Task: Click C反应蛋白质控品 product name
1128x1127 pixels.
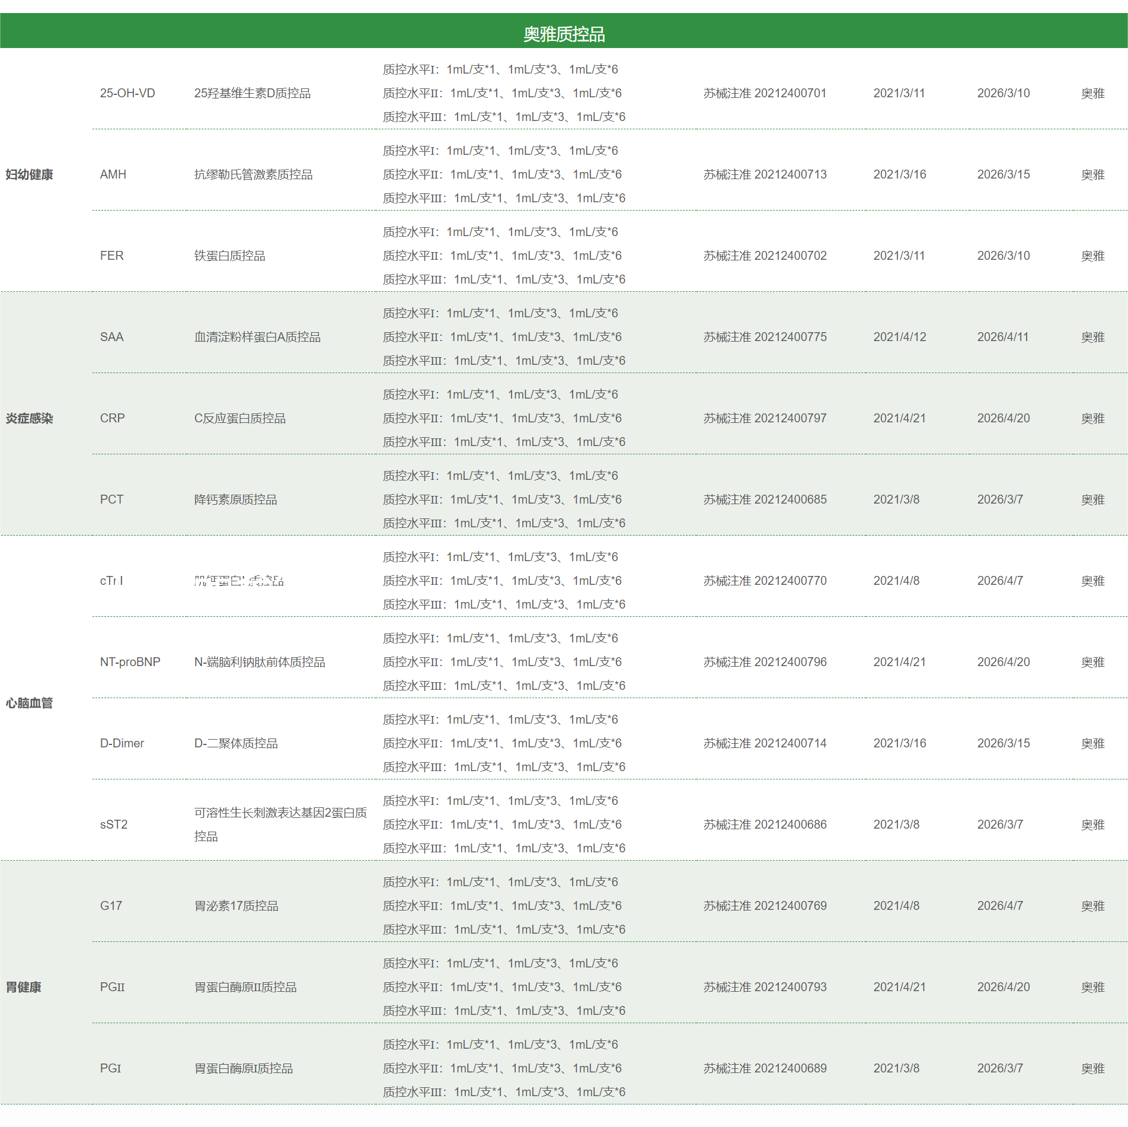Action: pos(239,418)
